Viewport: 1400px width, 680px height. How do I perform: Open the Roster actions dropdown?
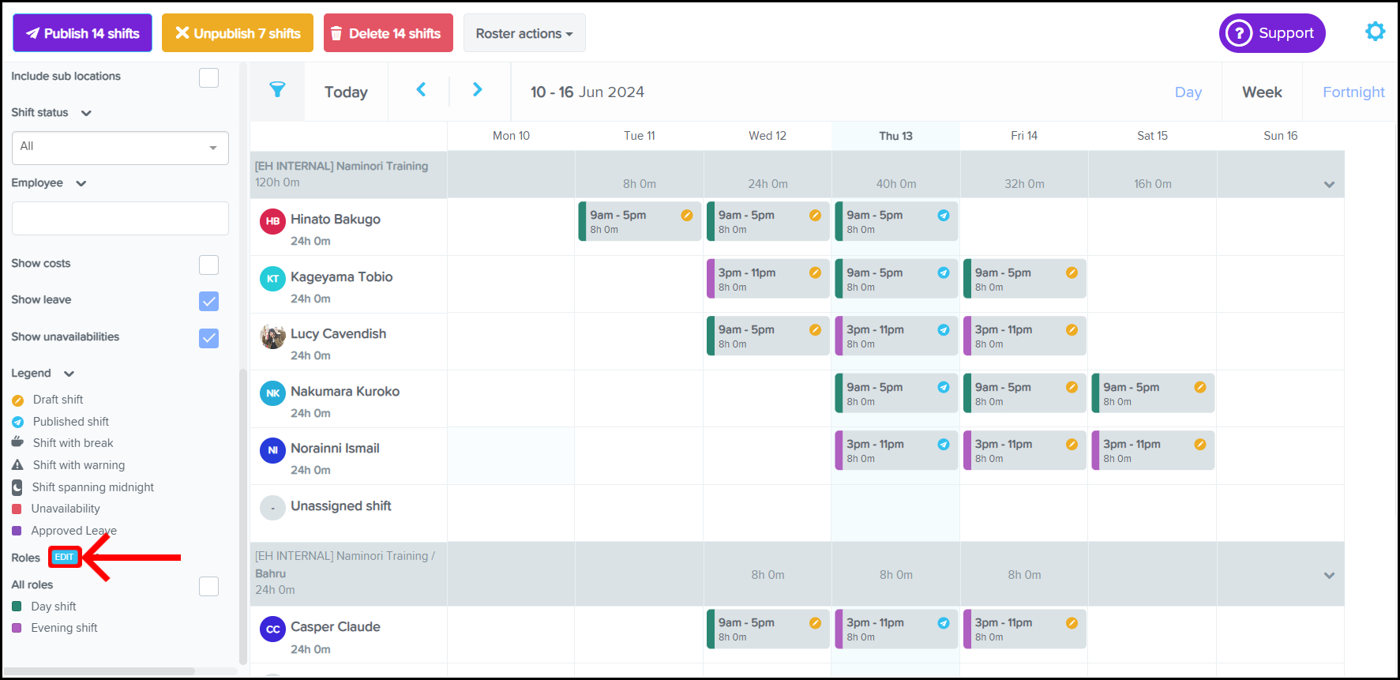(x=524, y=33)
